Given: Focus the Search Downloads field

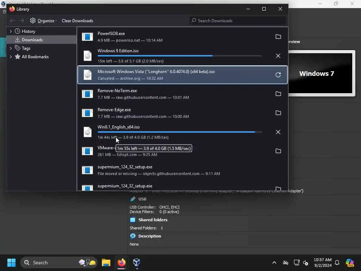Looking at the screenshot, I should [238, 21].
